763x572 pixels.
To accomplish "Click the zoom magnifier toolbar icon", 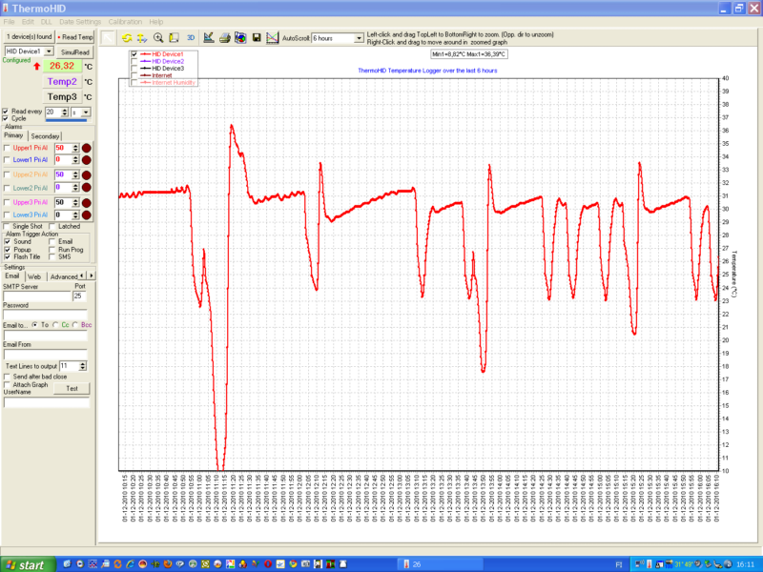I will pos(158,38).
